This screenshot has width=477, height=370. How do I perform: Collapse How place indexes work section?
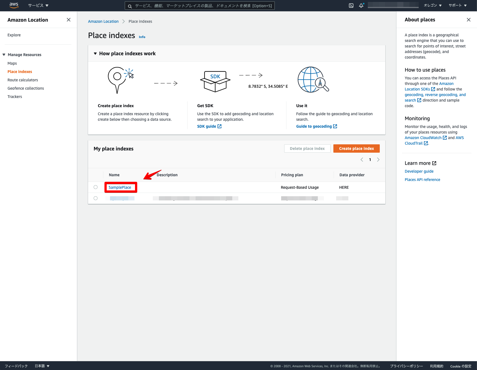95,54
